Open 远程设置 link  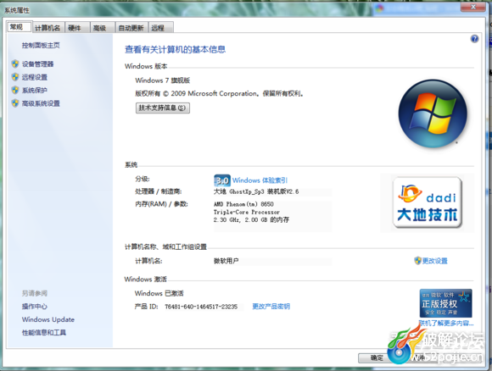coord(35,77)
